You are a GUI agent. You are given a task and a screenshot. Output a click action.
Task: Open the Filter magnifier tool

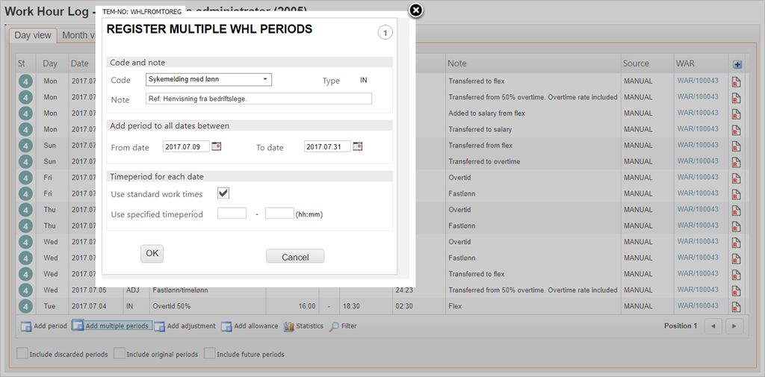(334, 326)
